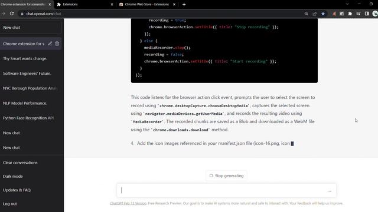
Task: Click the lock icon in address bar
Action: (x=22, y=14)
